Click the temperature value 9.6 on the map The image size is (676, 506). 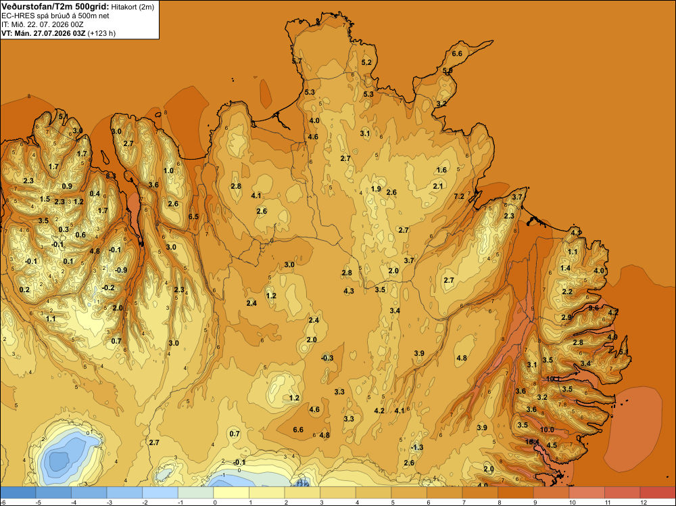(x=594, y=308)
